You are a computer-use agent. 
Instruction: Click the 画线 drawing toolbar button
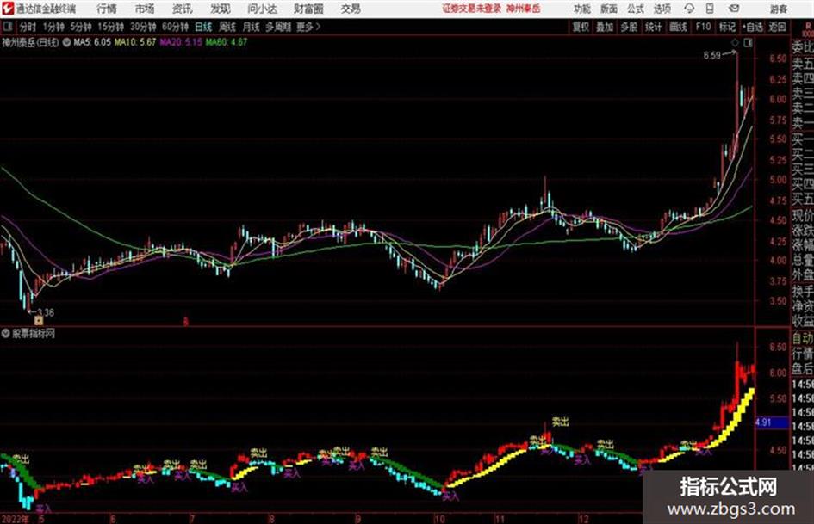point(678,27)
